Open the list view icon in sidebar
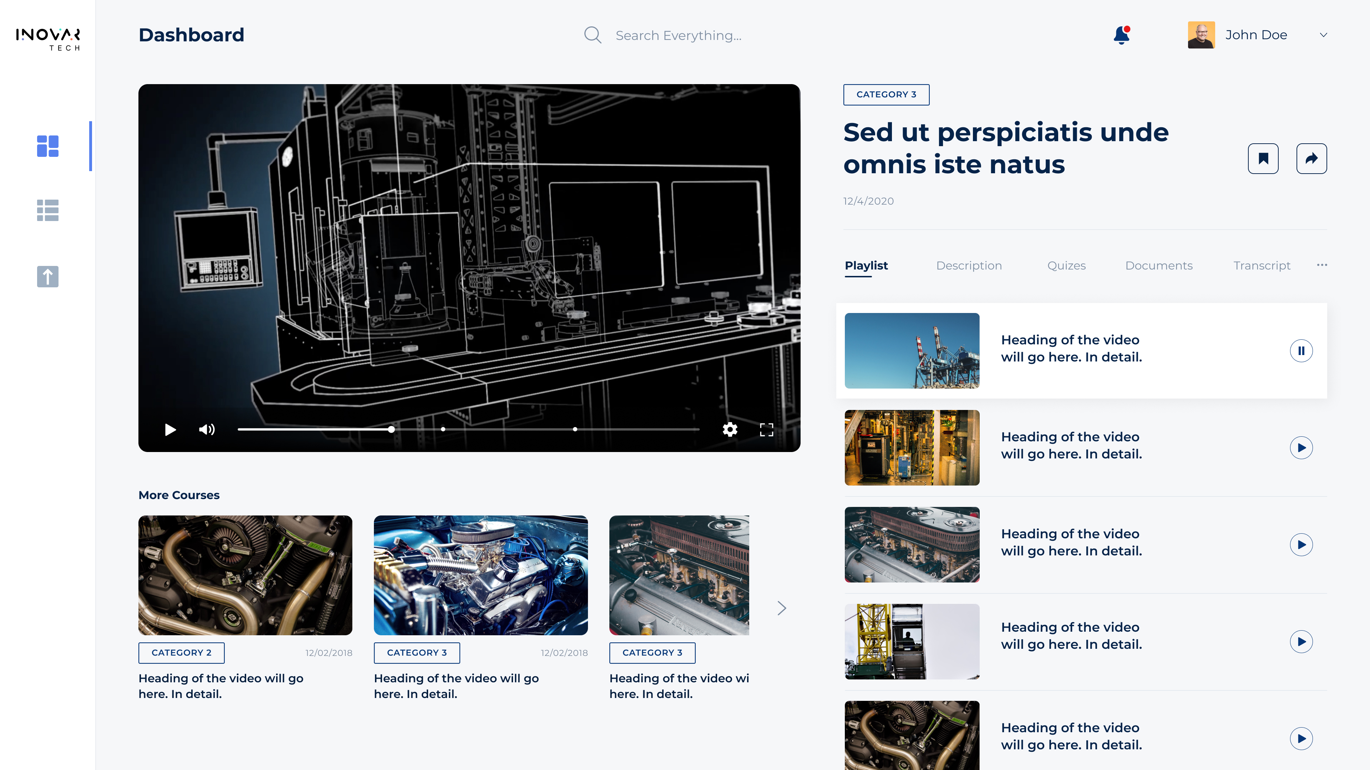The height and width of the screenshot is (770, 1370). [47, 210]
